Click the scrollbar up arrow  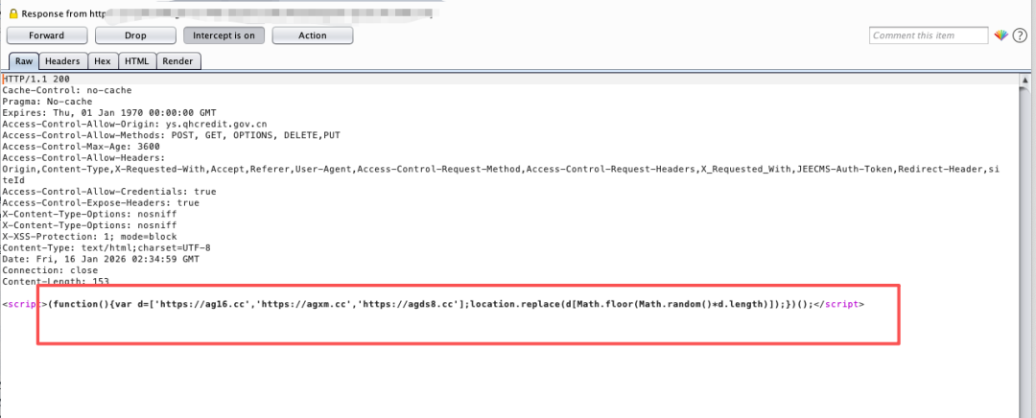click(x=1024, y=80)
